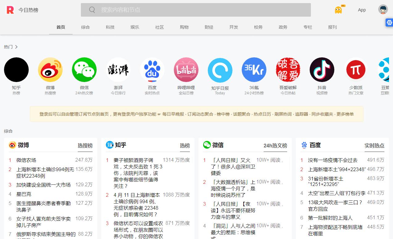Expand the 热门 section chevron
The image size is (393, 239).
(16, 47)
